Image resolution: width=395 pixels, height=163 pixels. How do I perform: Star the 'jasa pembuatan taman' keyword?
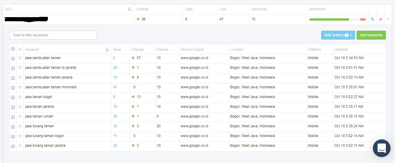click(x=20, y=58)
